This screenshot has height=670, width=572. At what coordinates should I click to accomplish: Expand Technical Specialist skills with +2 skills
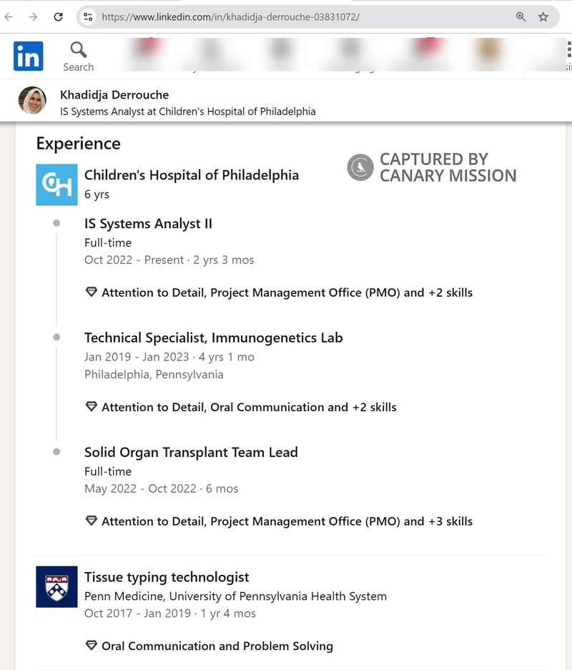tap(241, 407)
